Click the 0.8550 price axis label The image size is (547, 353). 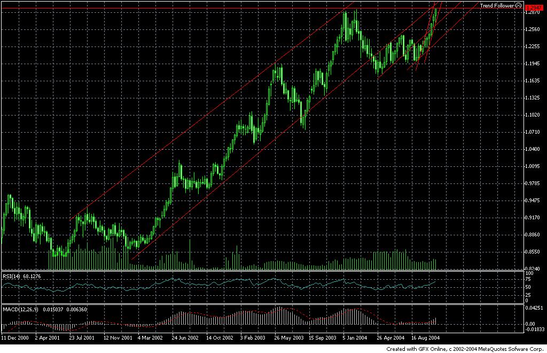pyautogui.click(x=533, y=252)
